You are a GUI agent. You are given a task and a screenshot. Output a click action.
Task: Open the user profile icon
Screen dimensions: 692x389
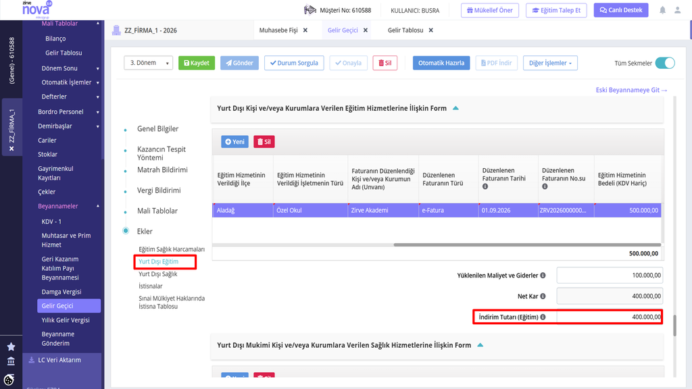point(677,10)
